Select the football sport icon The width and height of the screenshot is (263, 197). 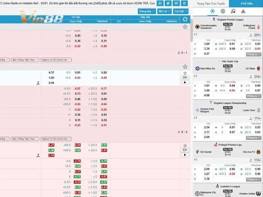click(x=212, y=11)
